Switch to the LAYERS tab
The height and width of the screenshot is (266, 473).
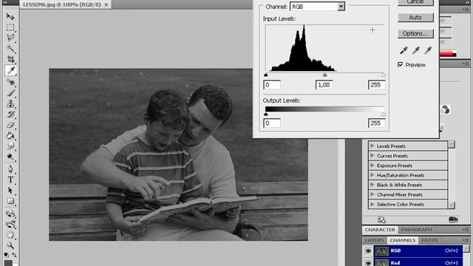point(375,240)
